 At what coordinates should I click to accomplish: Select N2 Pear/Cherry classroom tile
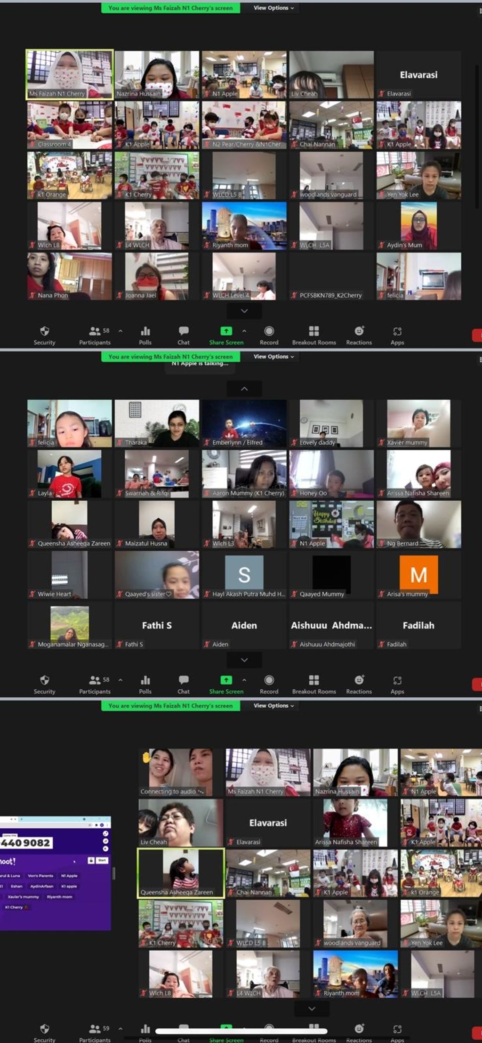pyautogui.click(x=244, y=125)
